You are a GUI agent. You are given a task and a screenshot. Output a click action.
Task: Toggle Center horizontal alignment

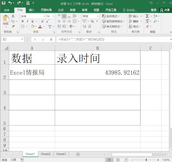pos(64,21)
